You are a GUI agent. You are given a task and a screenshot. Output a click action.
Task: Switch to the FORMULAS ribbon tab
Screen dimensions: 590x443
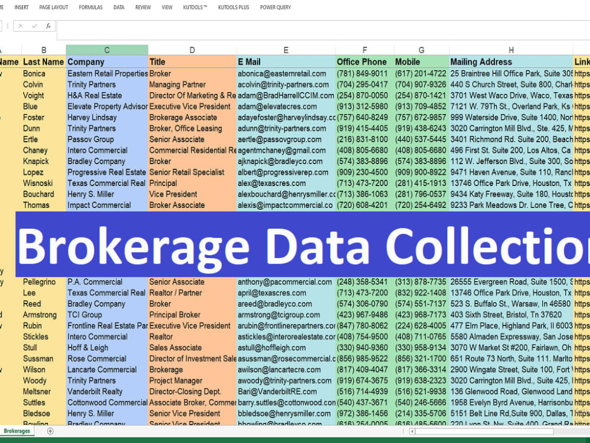pos(90,7)
